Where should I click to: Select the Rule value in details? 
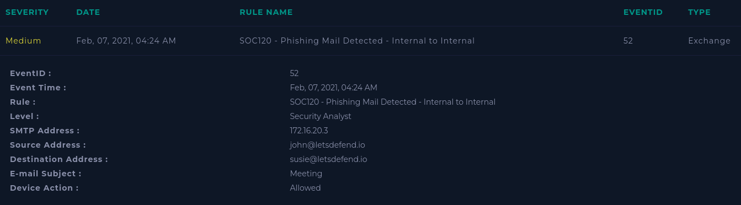coord(393,102)
